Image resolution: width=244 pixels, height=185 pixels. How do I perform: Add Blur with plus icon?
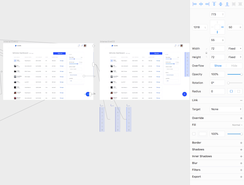coord(241,163)
